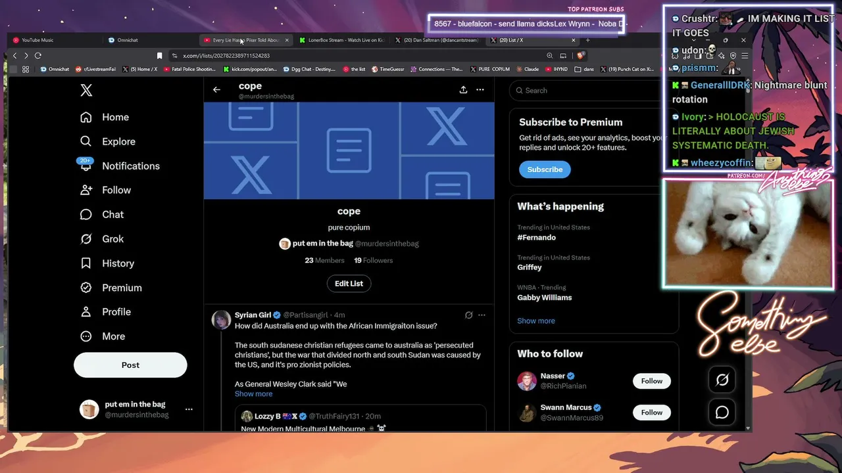Go to Home in X sidebar

(105, 117)
